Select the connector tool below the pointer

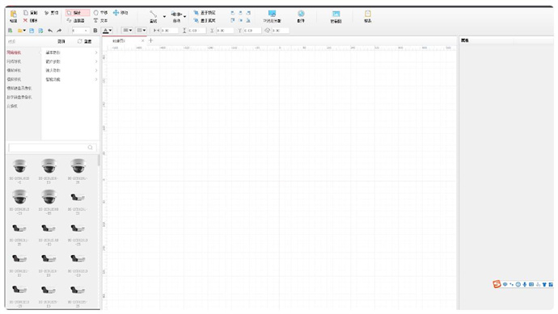coord(76,21)
